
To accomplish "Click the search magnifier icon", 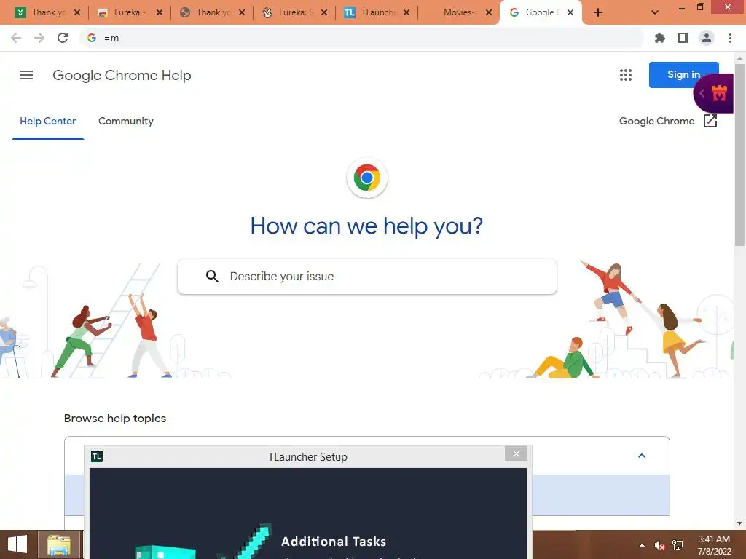I will [212, 276].
